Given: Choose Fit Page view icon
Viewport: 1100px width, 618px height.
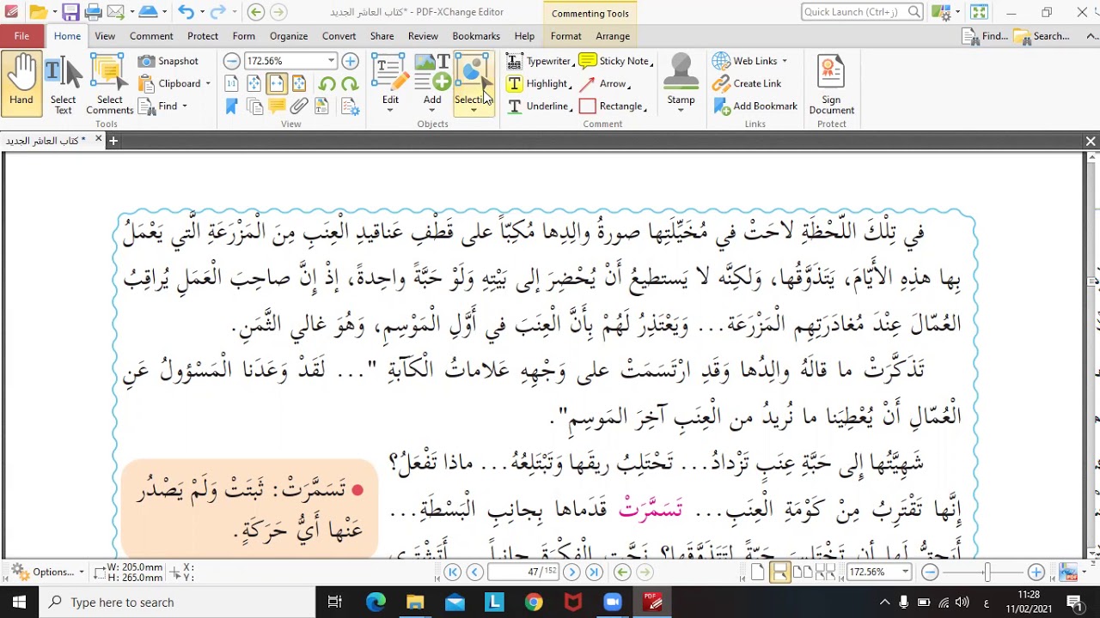Looking at the screenshot, I should [x=254, y=83].
